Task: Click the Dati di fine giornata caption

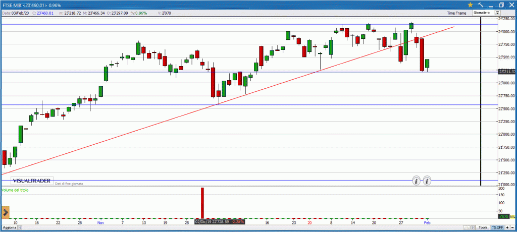Action: 69,183
